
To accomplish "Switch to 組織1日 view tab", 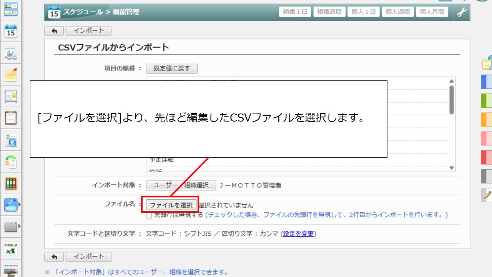I will coord(295,12).
